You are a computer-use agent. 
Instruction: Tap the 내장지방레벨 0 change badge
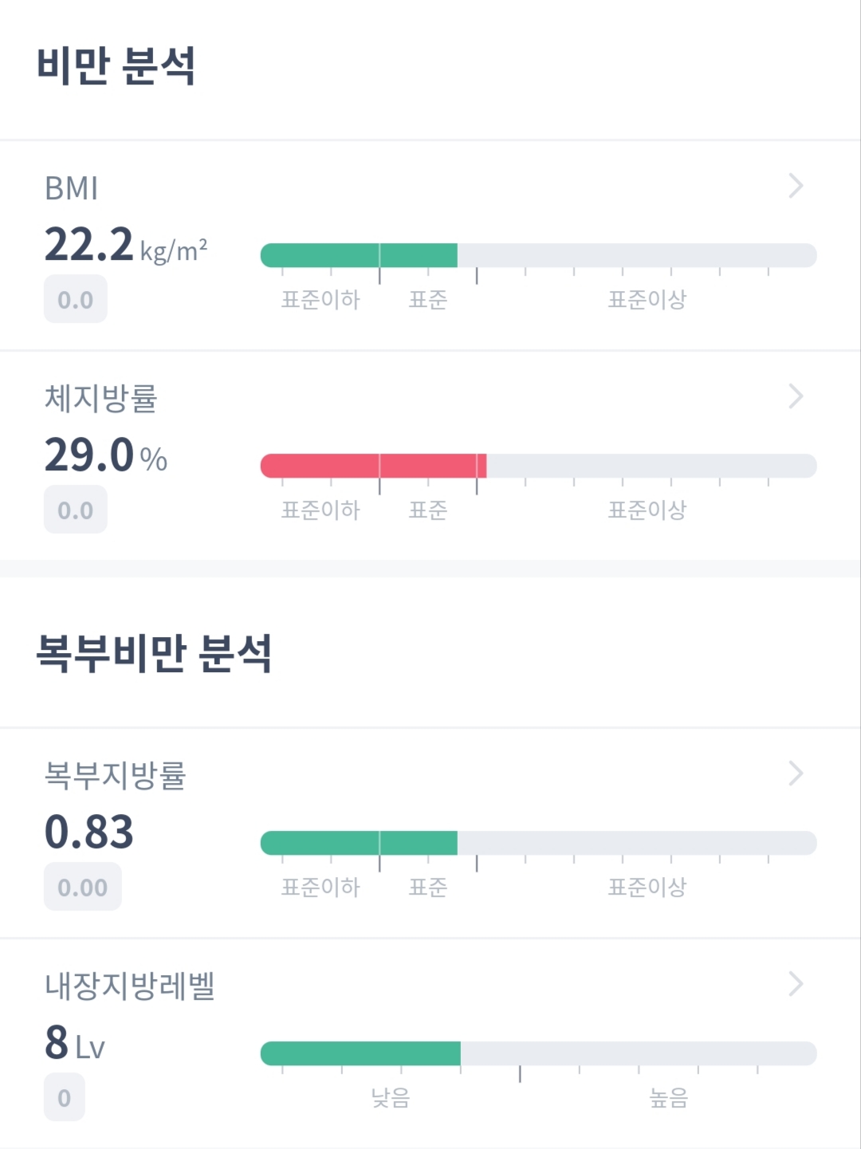tap(64, 1098)
